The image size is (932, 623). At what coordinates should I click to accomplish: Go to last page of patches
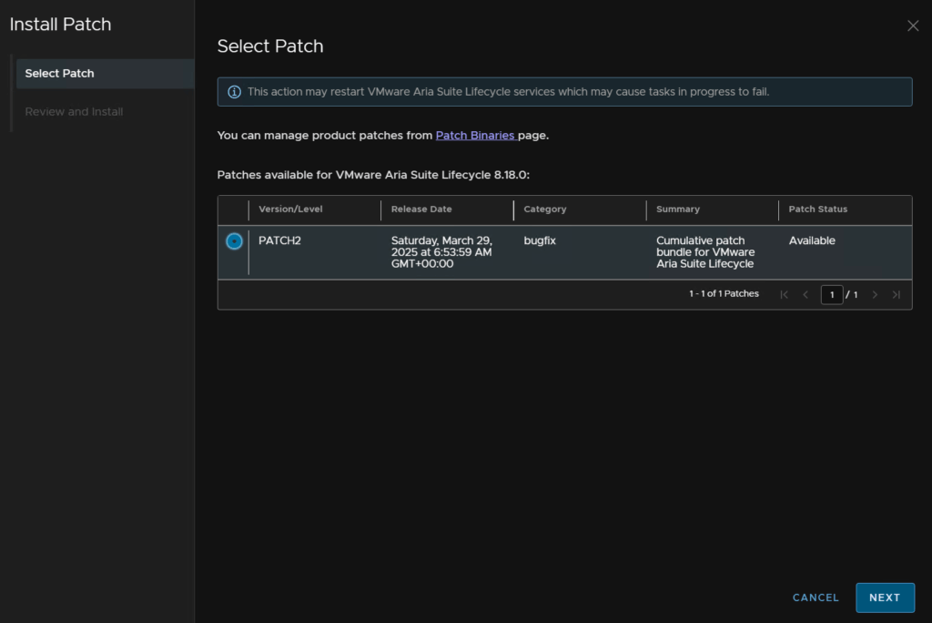(x=896, y=294)
